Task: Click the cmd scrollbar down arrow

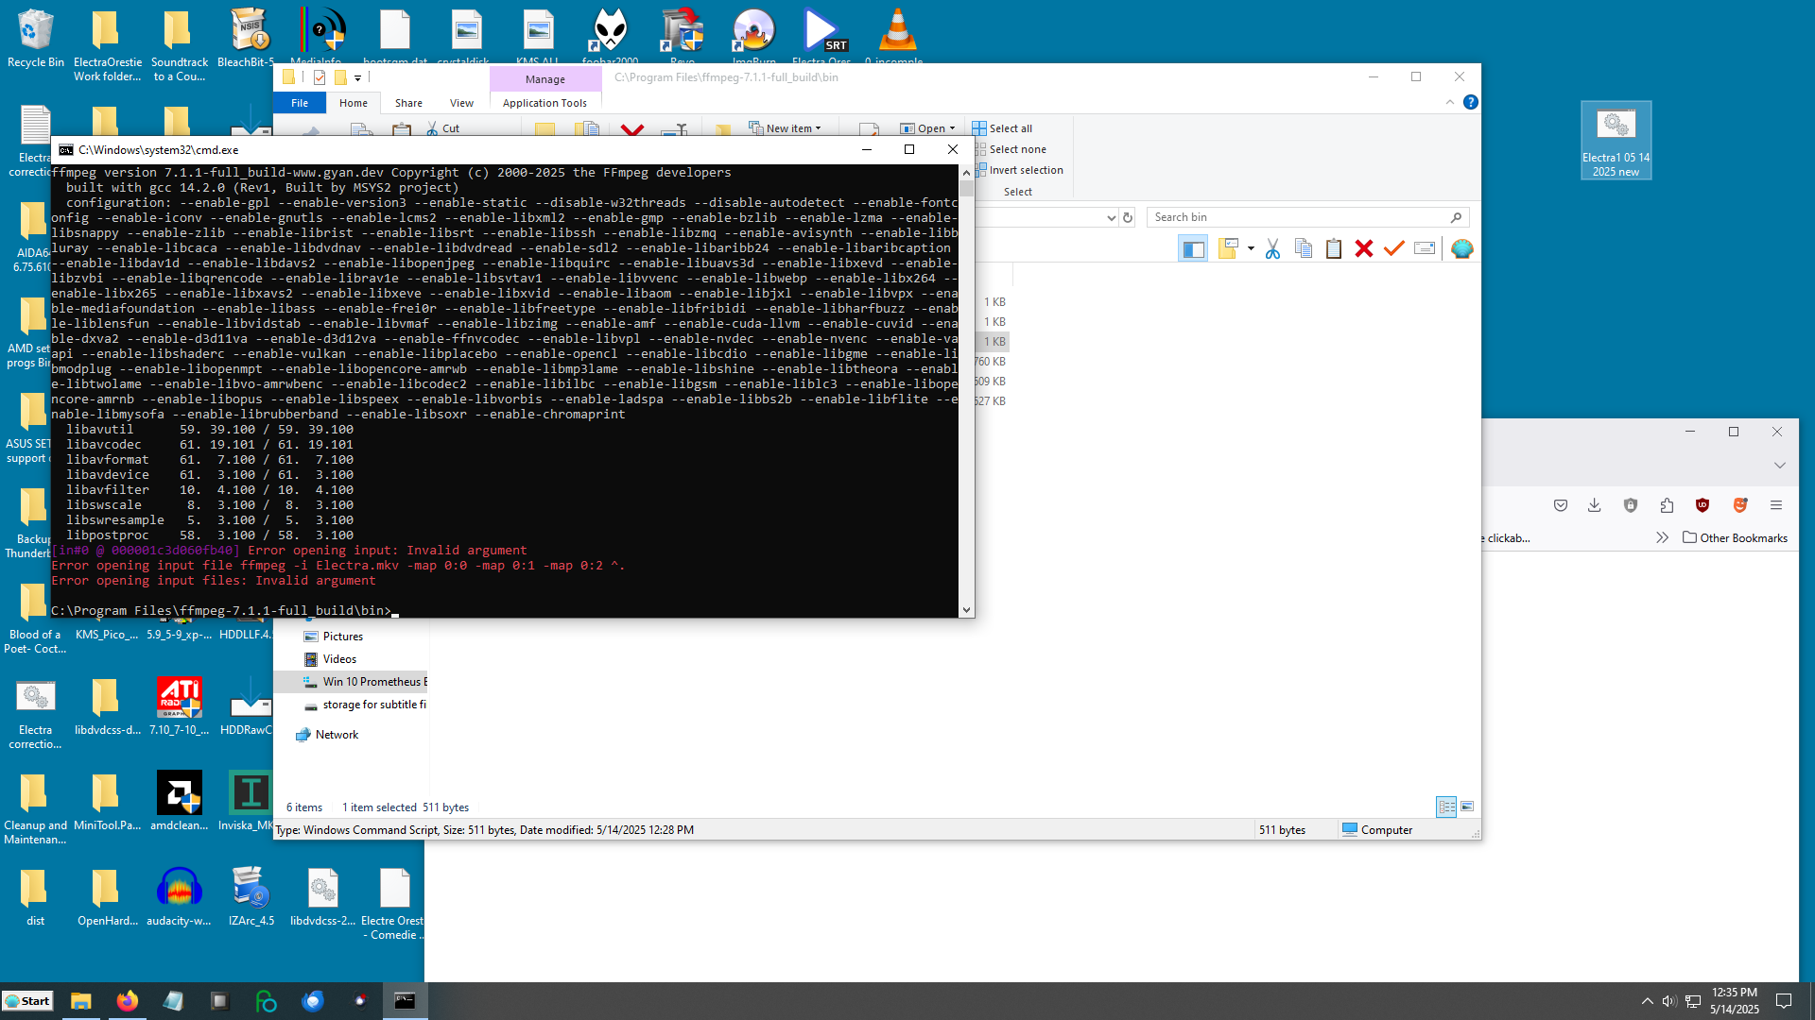Action: click(x=966, y=610)
